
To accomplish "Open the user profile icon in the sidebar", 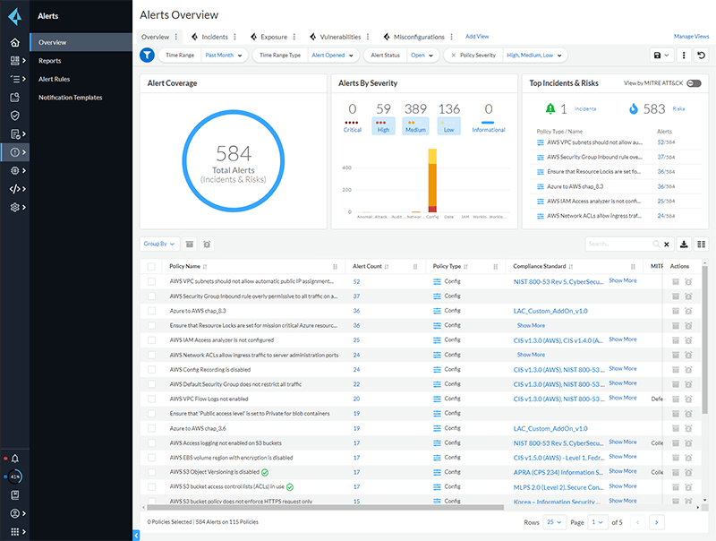I will (14, 513).
